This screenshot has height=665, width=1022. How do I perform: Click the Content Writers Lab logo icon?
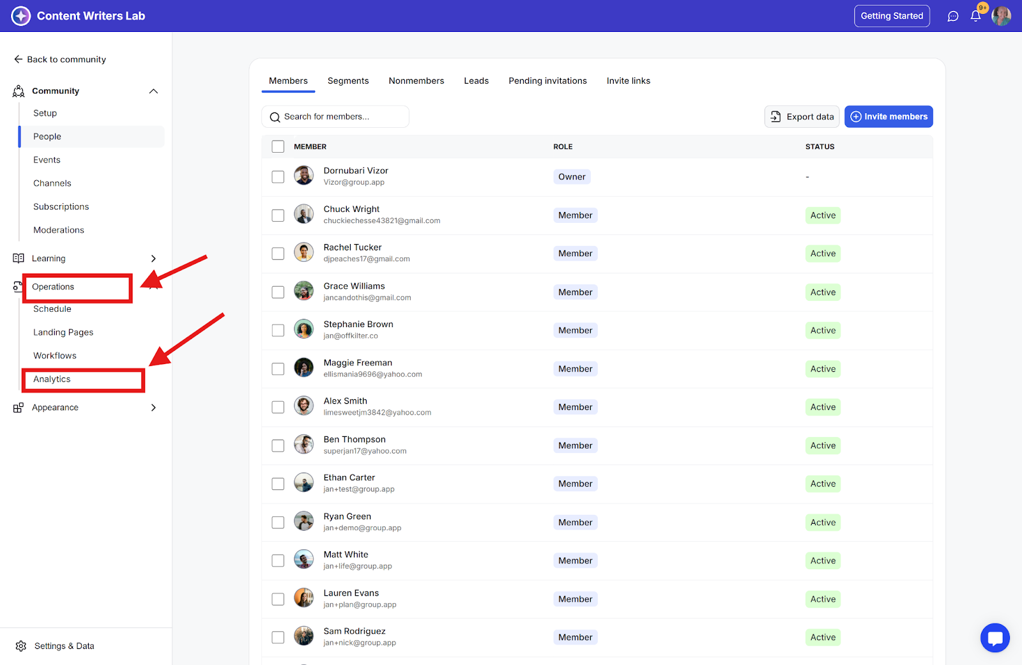[x=21, y=16]
